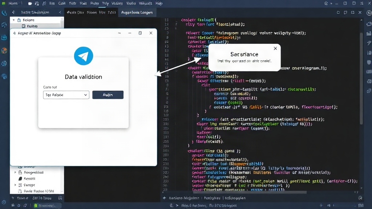This screenshot has width=372, height=209.
Task: Open the Picley menu
Action: 94,4
